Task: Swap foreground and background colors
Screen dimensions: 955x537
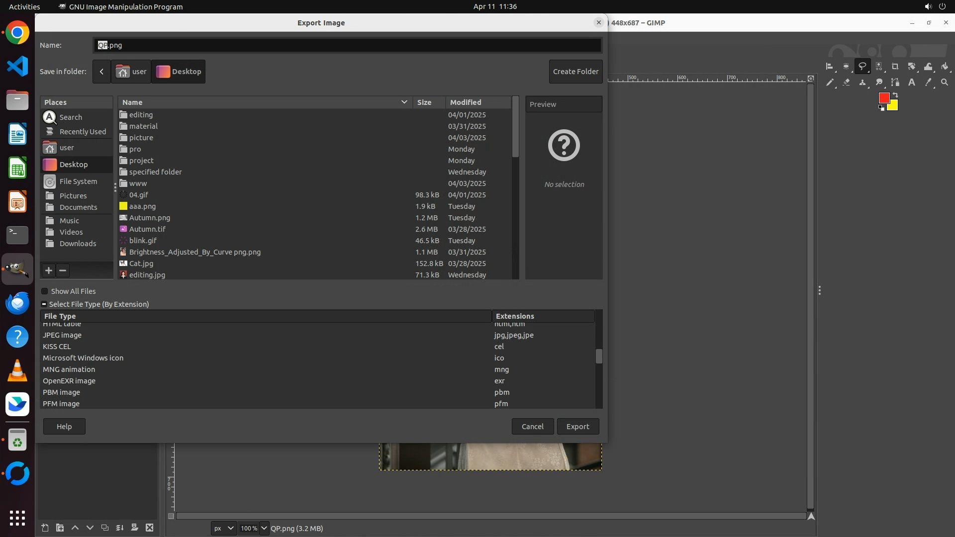Action: point(895,95)
